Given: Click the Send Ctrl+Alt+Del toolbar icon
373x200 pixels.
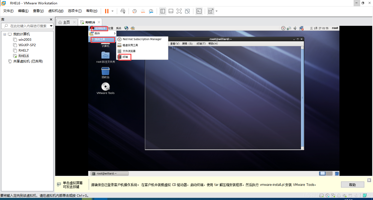Looking at the screenshot, I should click(123, 11).
